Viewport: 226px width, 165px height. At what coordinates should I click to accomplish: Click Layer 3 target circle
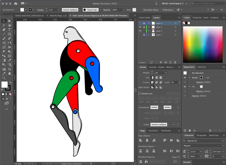tap(175, 27)
